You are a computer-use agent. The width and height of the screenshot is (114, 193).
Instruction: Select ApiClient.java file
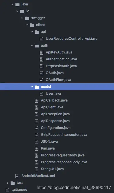(x=52, y=107)
